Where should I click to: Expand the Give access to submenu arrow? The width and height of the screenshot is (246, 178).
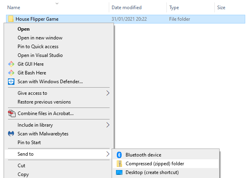click(x=108, y=93)
